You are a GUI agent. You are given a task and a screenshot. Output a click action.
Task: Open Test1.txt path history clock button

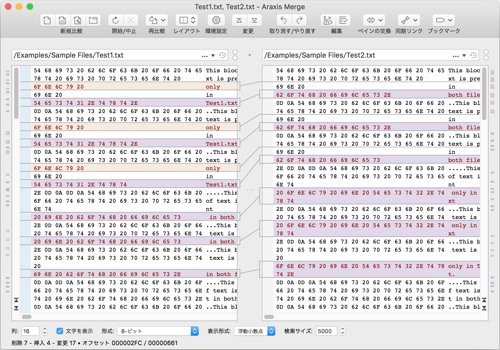click(222, 55)
